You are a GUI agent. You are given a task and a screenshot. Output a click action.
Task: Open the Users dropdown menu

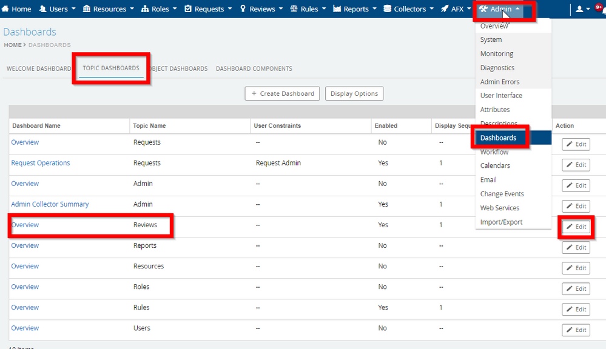(x=58, y=9)
